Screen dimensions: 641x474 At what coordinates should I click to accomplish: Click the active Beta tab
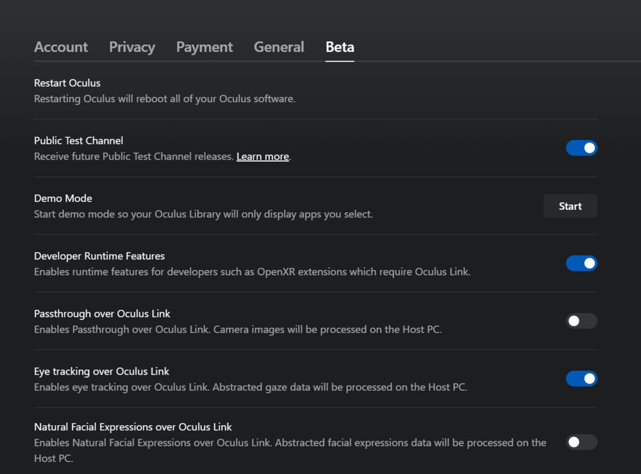click(340, 47)
